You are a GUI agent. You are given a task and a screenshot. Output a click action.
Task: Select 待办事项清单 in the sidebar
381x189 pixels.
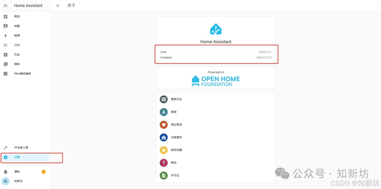[x=25, y=74]
